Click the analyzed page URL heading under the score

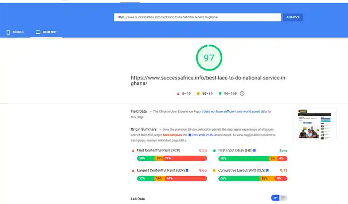point(209,80)
